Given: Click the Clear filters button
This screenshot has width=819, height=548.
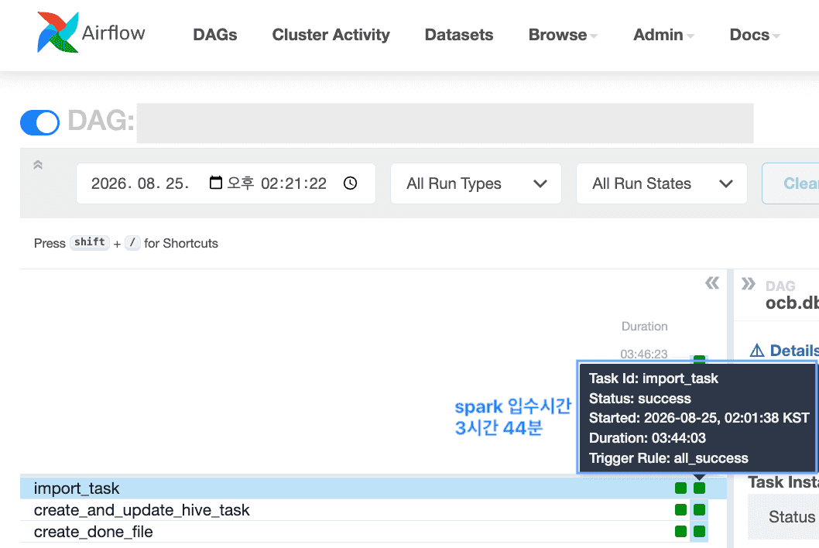Looking at the screenshot, I should click(790, 183).
